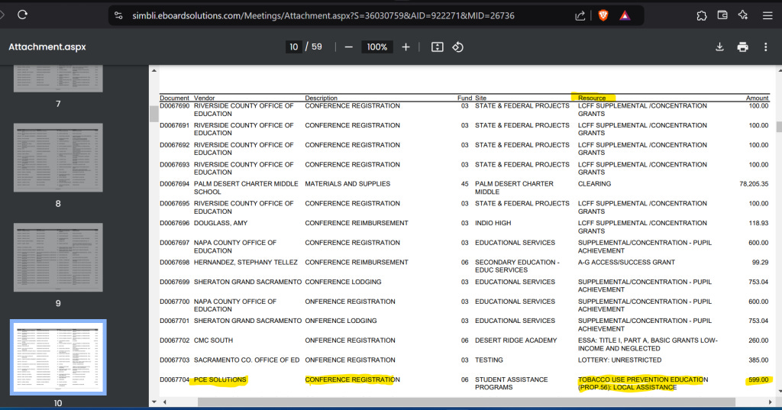Select page 10 thumbnail
The image size is (782, 410).
[58, 357]
